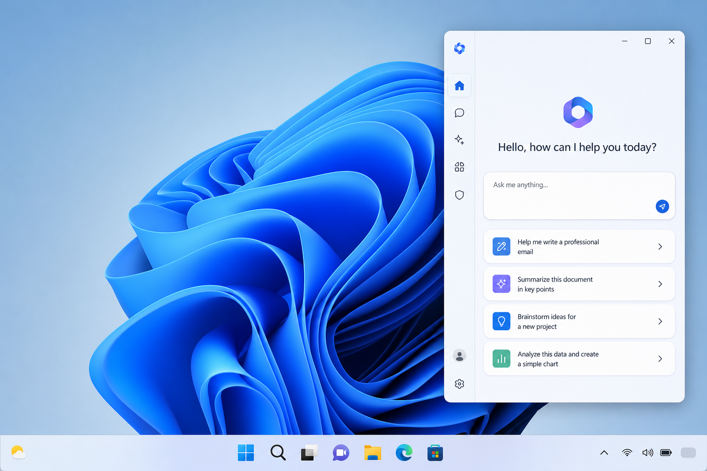This screenshot has width=707, height=471.
Task: Click the green chart icon on Analyze card
Action: click(x=501, y=359)
